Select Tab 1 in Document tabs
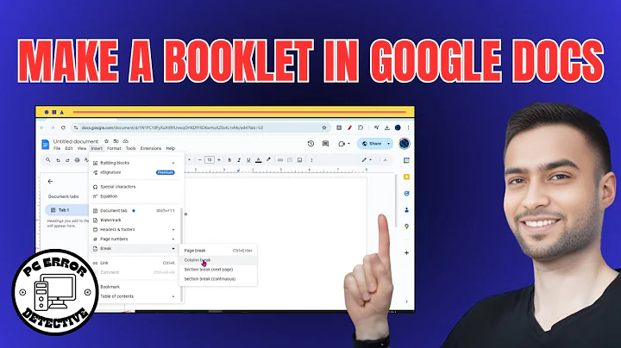 66,210
